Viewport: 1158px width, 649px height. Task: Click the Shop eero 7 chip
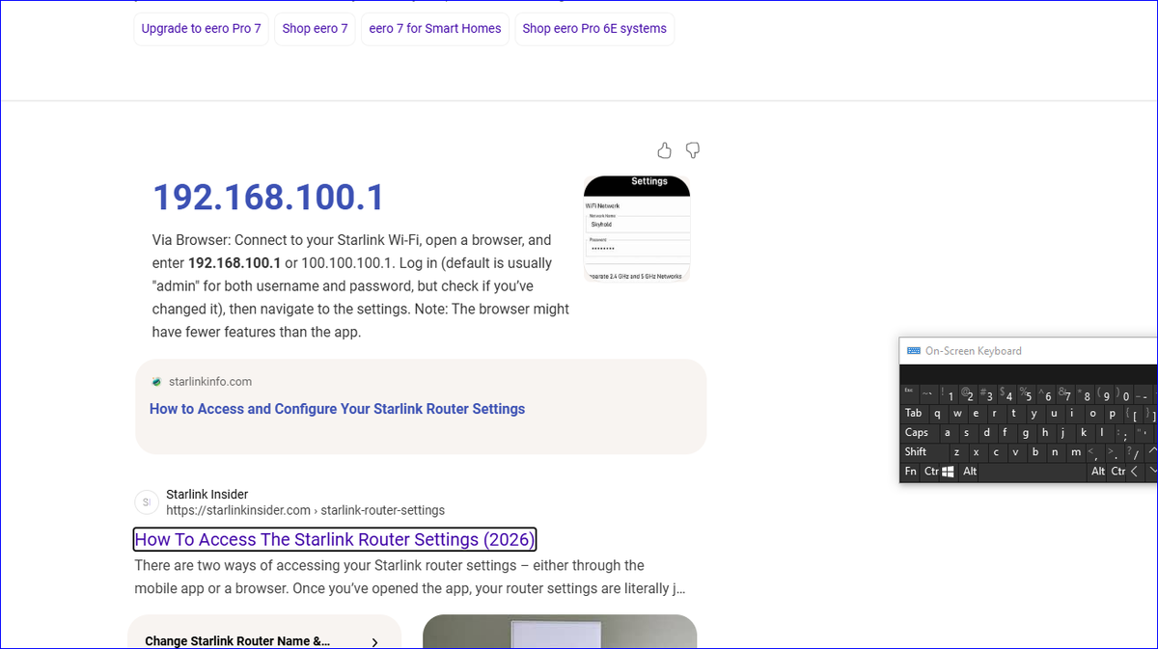pyautogui.click(x=315, y=29)
